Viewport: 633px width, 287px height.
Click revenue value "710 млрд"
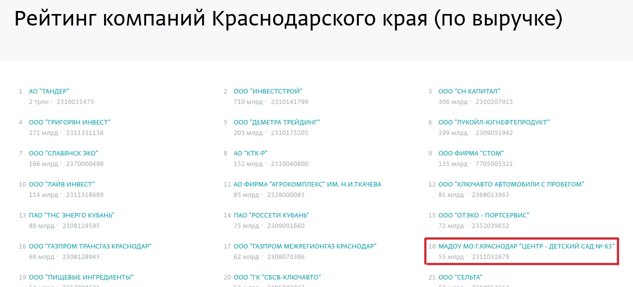[248, 102]
